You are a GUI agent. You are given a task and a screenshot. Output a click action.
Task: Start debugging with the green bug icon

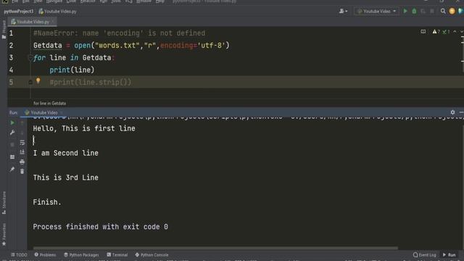[x=414, y=12]
